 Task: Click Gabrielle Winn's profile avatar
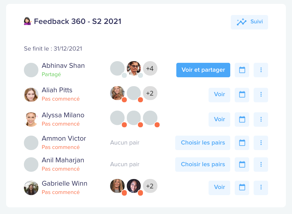[31, 188]
